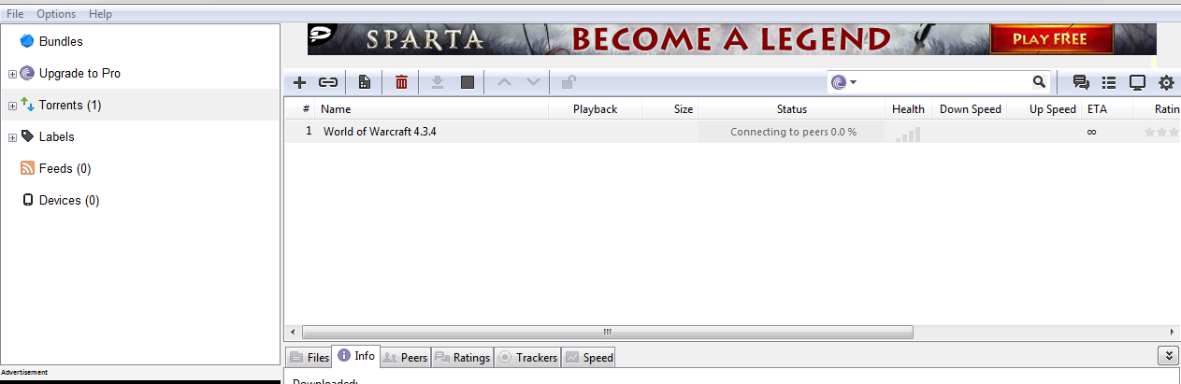The image size is (1181, 384).
Task: Click the torrent list horizontal scrollbar thumb
Action: 608,332
